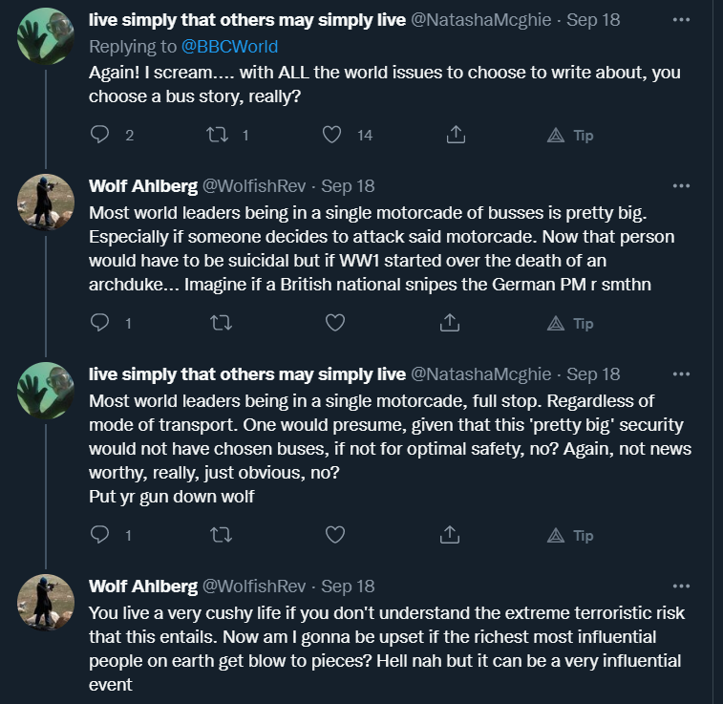This screenshot has height=704, width=723.
Task: Retweet the 'Again! I scream' tweet
Action: pyautogui.click(x=218, y=135)
